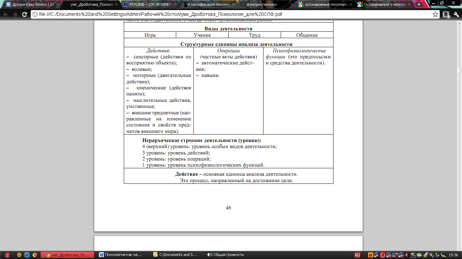
Task: Click the Общение table cell
Action: point(307,35)
